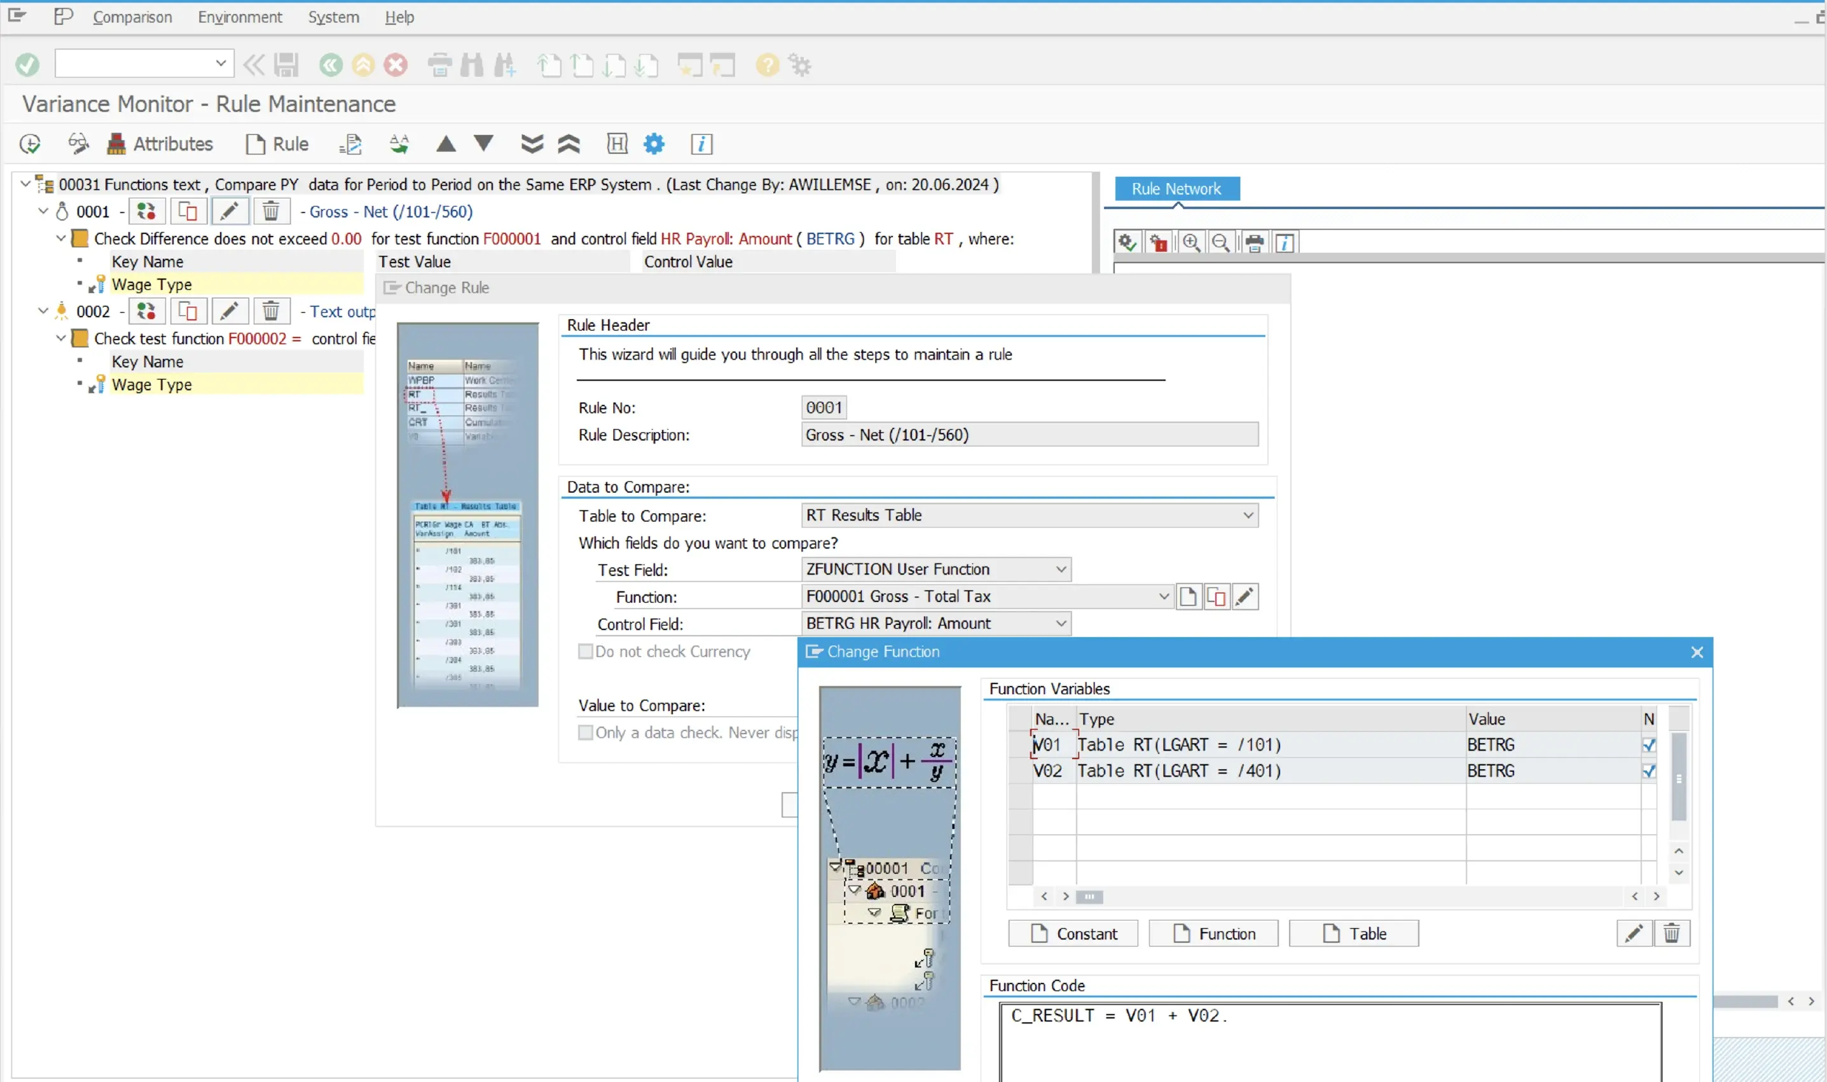Open the Table to Compare dropdown
The image size is (1827, 1082).
coord(1248,516)
